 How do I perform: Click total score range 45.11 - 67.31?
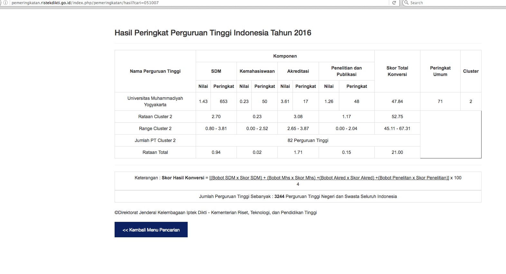pyautogui.click(x=397, y=128)
